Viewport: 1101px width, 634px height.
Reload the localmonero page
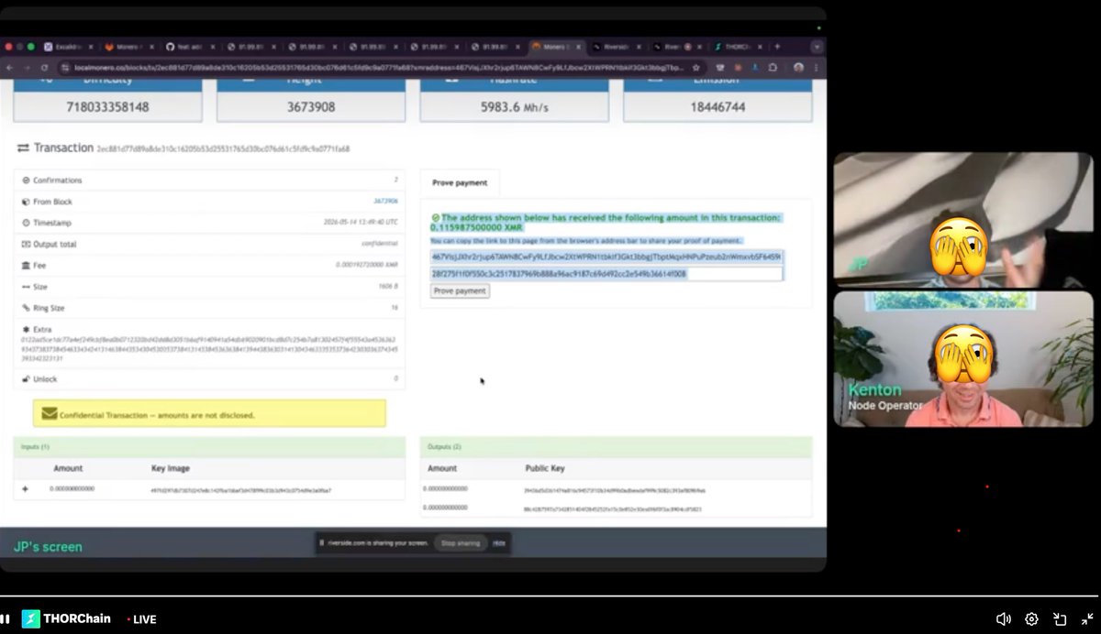(45, 68)
